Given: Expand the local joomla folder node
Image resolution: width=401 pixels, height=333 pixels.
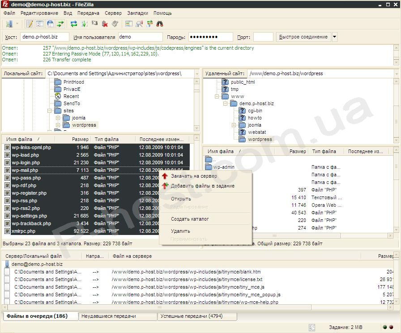Looking at the screenshot, I should click(58, 118).
